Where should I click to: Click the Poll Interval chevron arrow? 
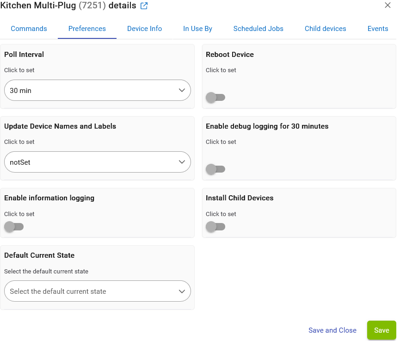[x=182, y=91]
